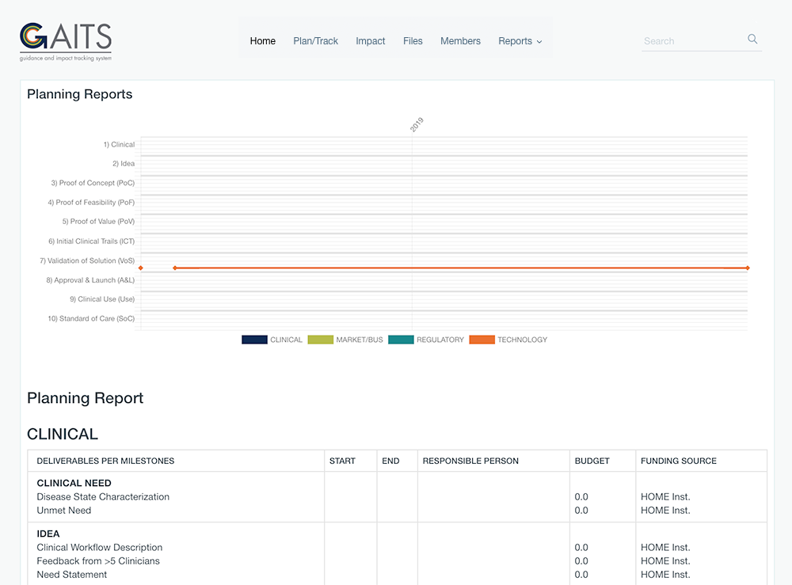Click '6) Initial Clinical Trails (ICT)' label

click(x=91, y=241)
